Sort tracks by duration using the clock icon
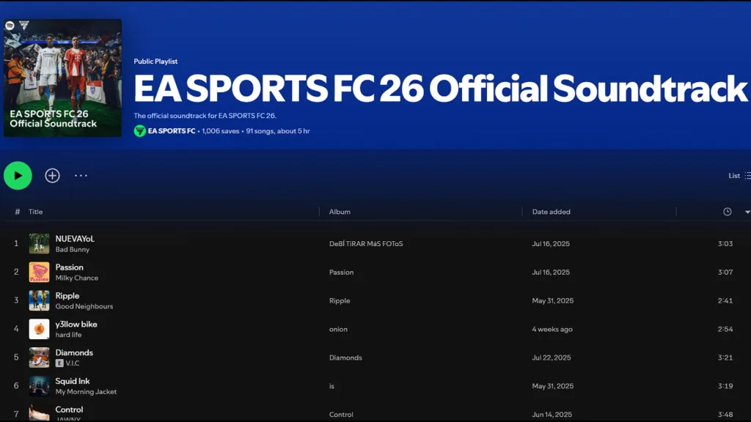 tap(728, 211)
